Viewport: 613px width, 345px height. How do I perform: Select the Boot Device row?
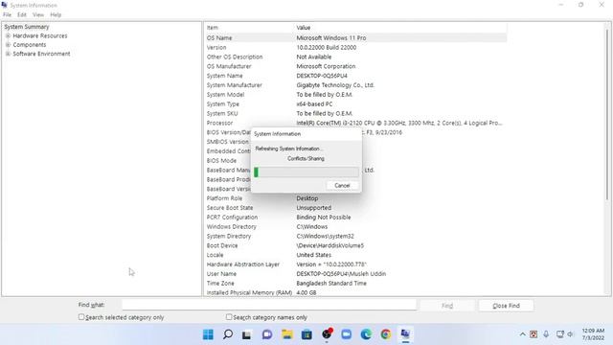[355, 245]
